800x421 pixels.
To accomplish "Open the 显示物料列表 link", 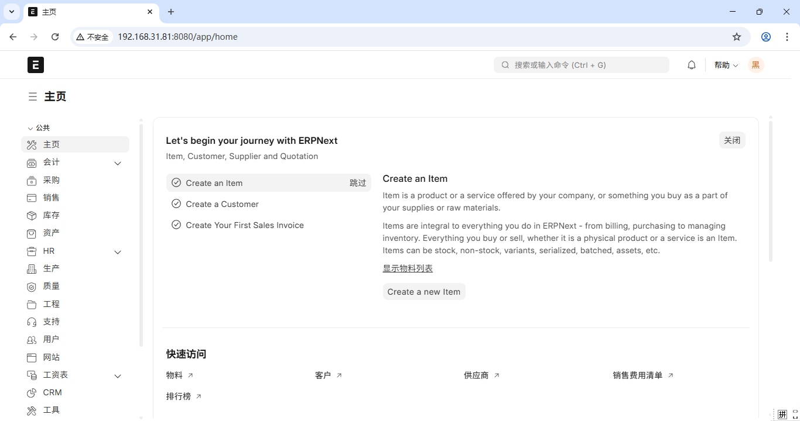I will point(408,268).
